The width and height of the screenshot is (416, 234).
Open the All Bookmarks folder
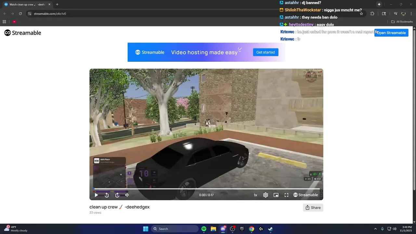click(402, 22)
